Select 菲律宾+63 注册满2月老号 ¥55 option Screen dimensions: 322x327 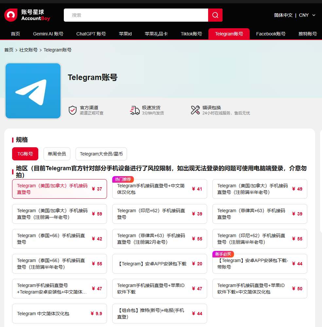(x=160, y=239)
